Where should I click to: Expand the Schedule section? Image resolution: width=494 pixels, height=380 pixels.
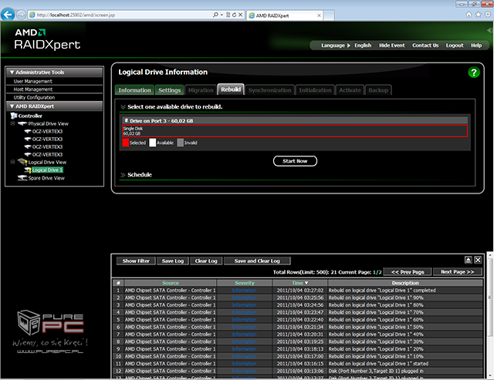(123, 175)
